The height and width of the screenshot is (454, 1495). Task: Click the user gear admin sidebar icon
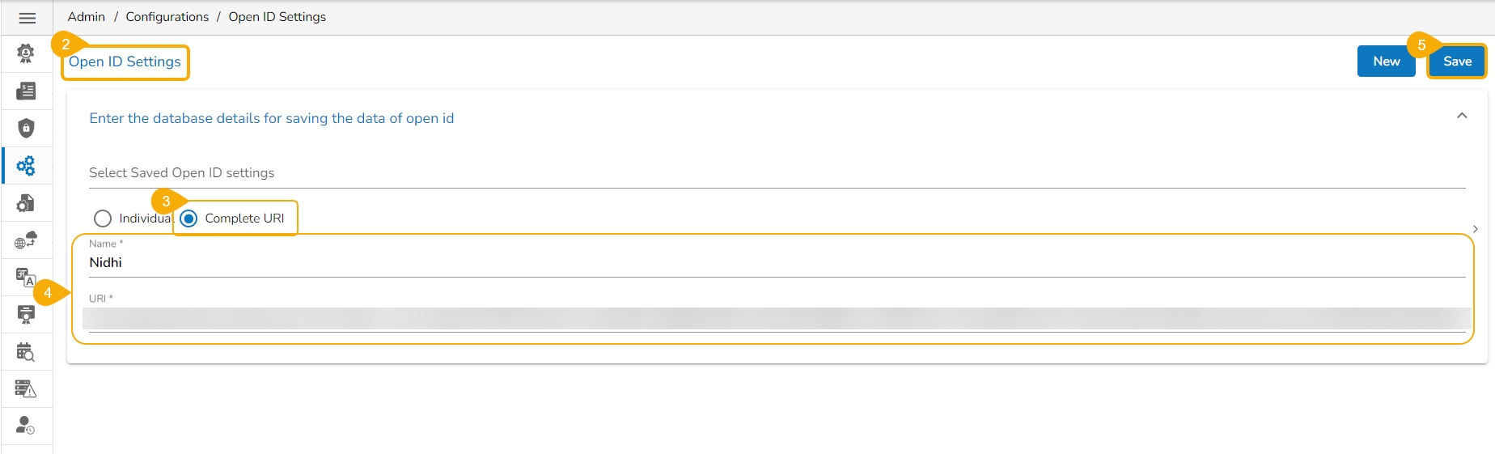tap(26, 53)
